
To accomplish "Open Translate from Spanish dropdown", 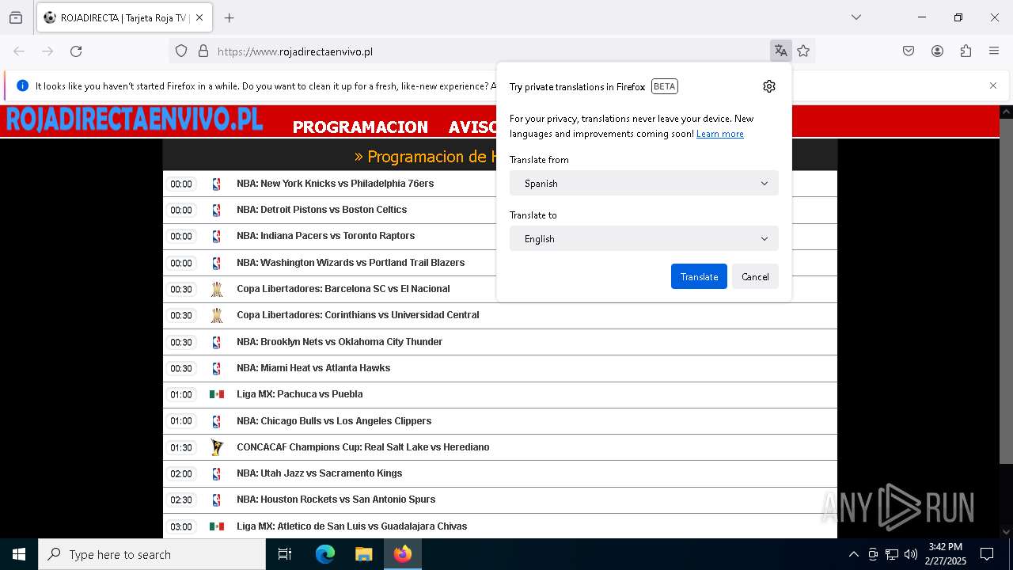I will pyautogui.click(x=644, y=183).
